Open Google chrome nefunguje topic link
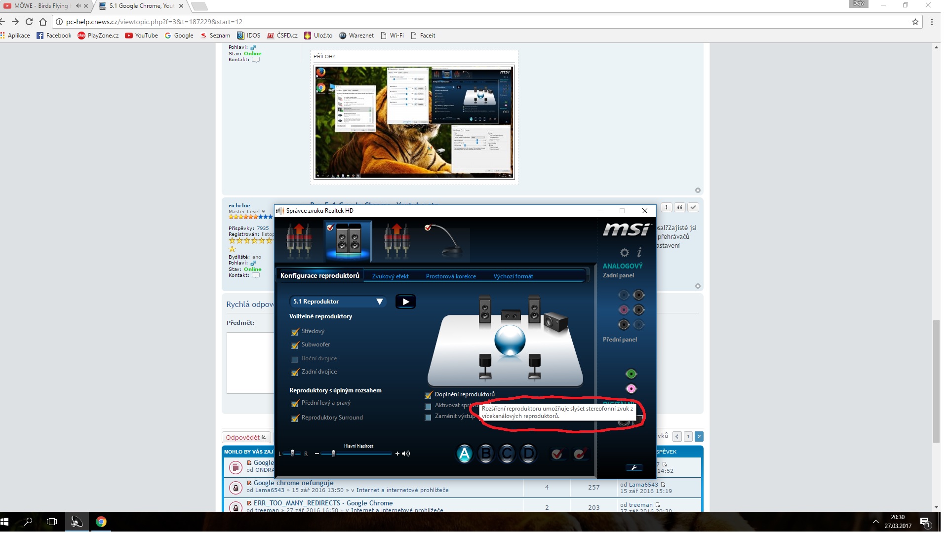The height and width of the screenshot is (533, 948). coord(293,483)
